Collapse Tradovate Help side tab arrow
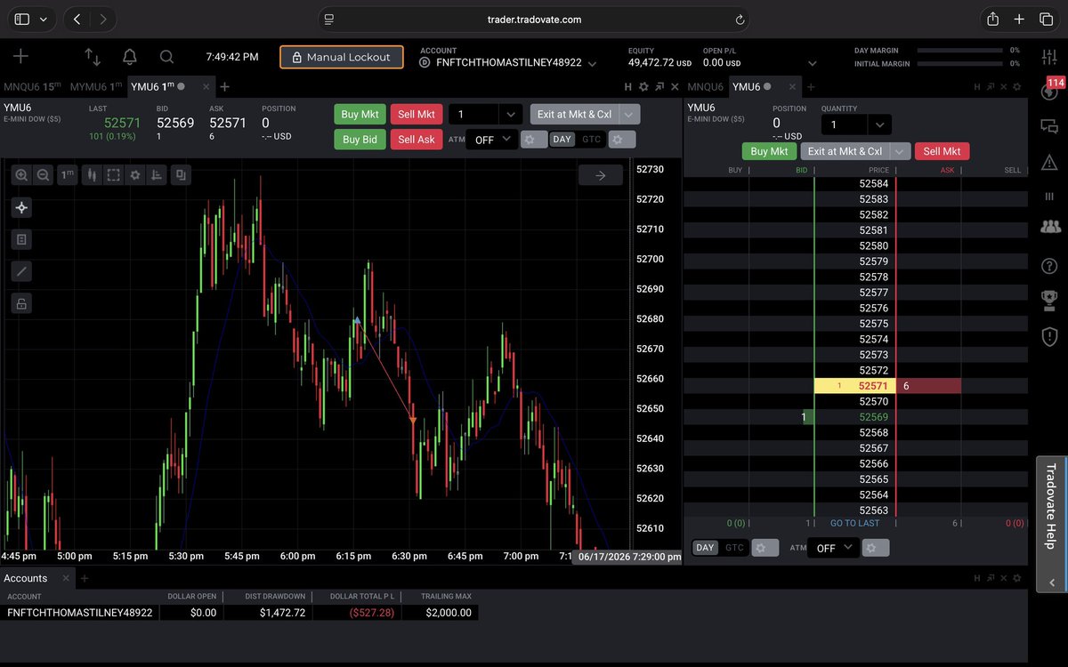Screen dimensions: 1068x667 [x=1052, y=583]
